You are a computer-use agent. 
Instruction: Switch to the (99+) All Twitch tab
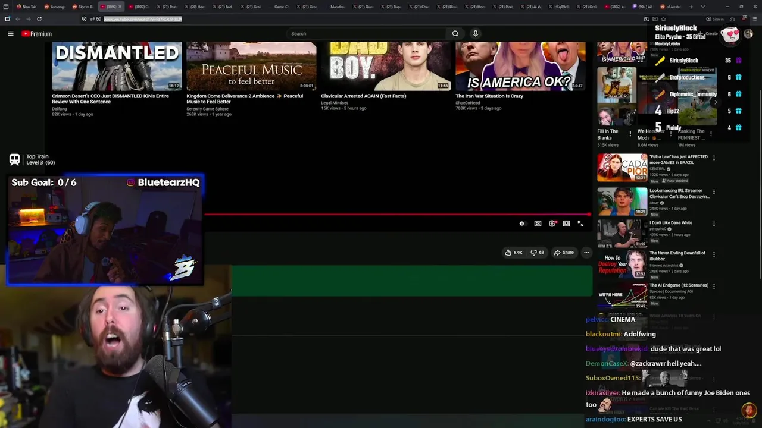click(x=642, y=7)
